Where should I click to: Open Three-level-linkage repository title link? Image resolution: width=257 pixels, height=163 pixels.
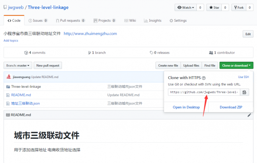(48, 7)
